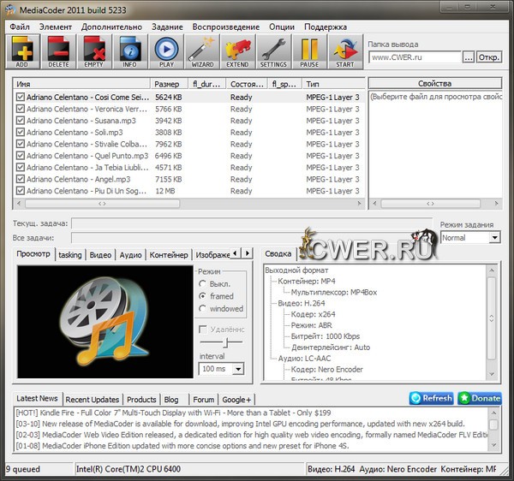Toggle the Angel.mp3 checkbox

21,179
